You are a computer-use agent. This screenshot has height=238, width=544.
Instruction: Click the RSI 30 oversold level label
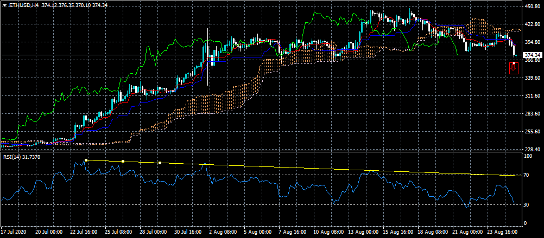(x=527, y=204)
